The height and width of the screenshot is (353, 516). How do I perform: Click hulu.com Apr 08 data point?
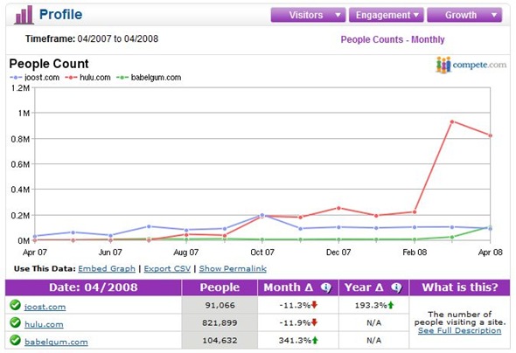coord(491,135)
